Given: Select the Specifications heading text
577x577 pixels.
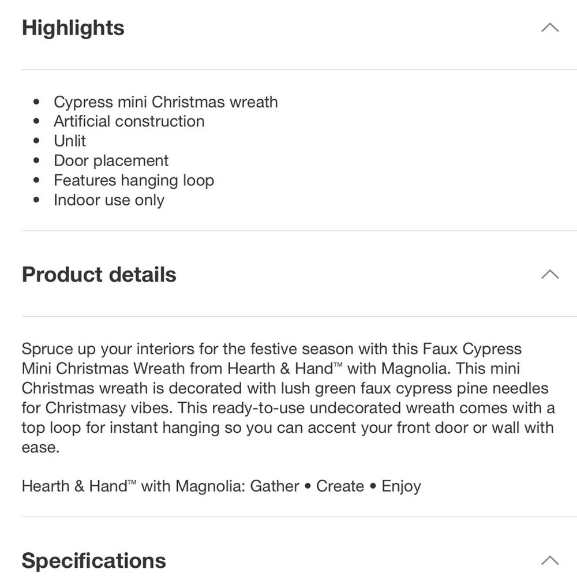Looking at the screenshot, I should coord(93,561).
